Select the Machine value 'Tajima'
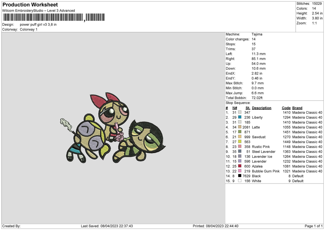Screen dimensions: 325x230 pyautogui.click(x=257, y=34)
